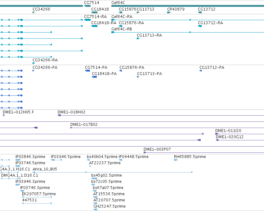
Task: Click the CG13713-RA transcript label
Action: point(149,35)
